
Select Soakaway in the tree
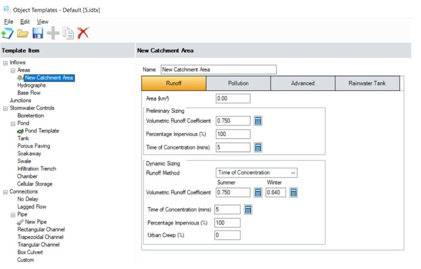tap(29, 154)
